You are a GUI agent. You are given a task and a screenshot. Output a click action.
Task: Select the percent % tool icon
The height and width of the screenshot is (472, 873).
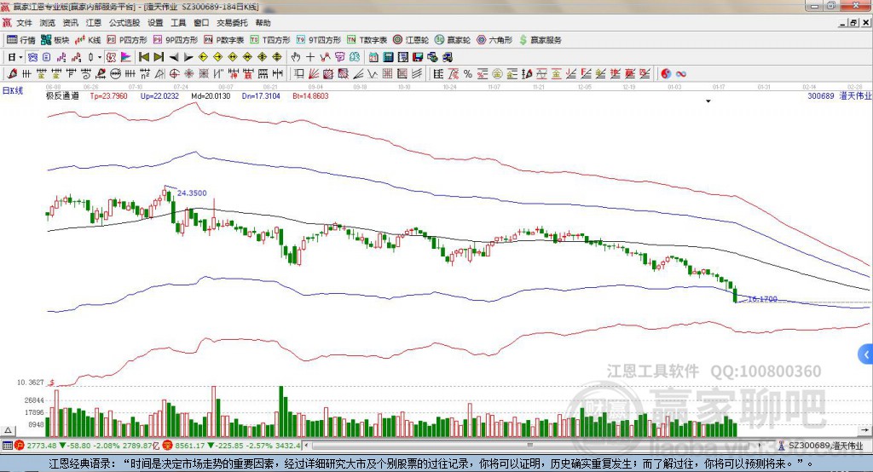468,73
